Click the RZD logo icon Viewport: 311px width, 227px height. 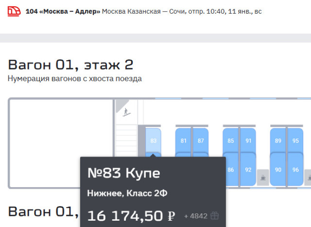tap(14, 11)
